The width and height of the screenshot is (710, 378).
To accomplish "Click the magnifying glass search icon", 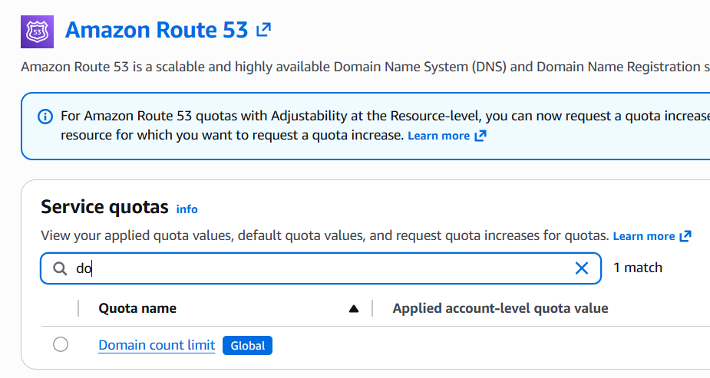I will tap(59, 268).
